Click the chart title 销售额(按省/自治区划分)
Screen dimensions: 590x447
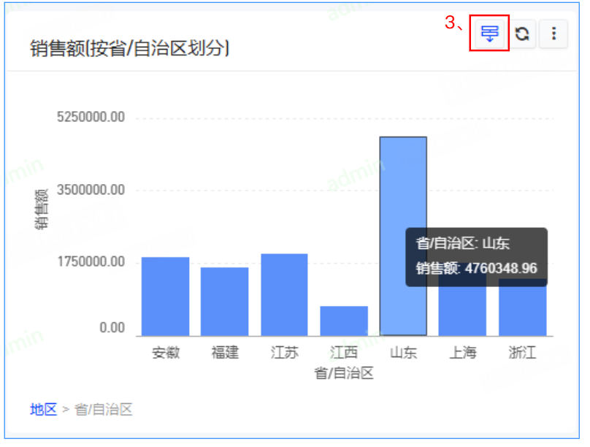point(130,49)
